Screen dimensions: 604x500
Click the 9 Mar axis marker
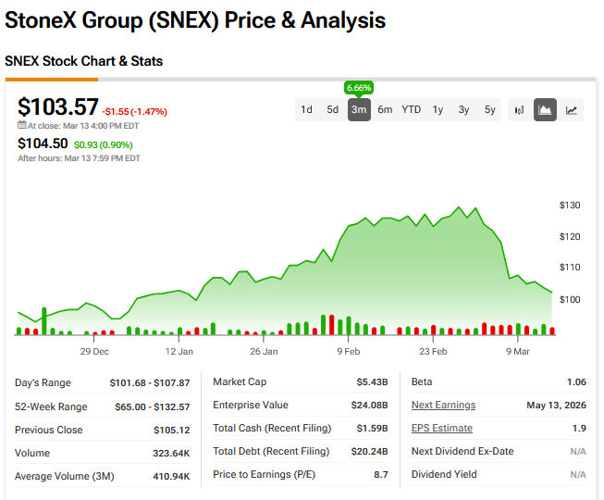tap(518, 352)
